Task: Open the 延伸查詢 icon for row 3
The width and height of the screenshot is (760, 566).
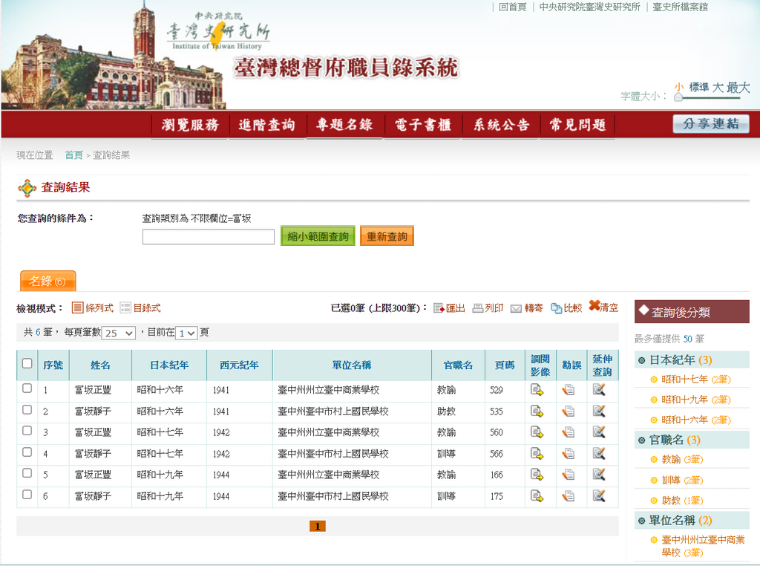Action: coord(599,432)
